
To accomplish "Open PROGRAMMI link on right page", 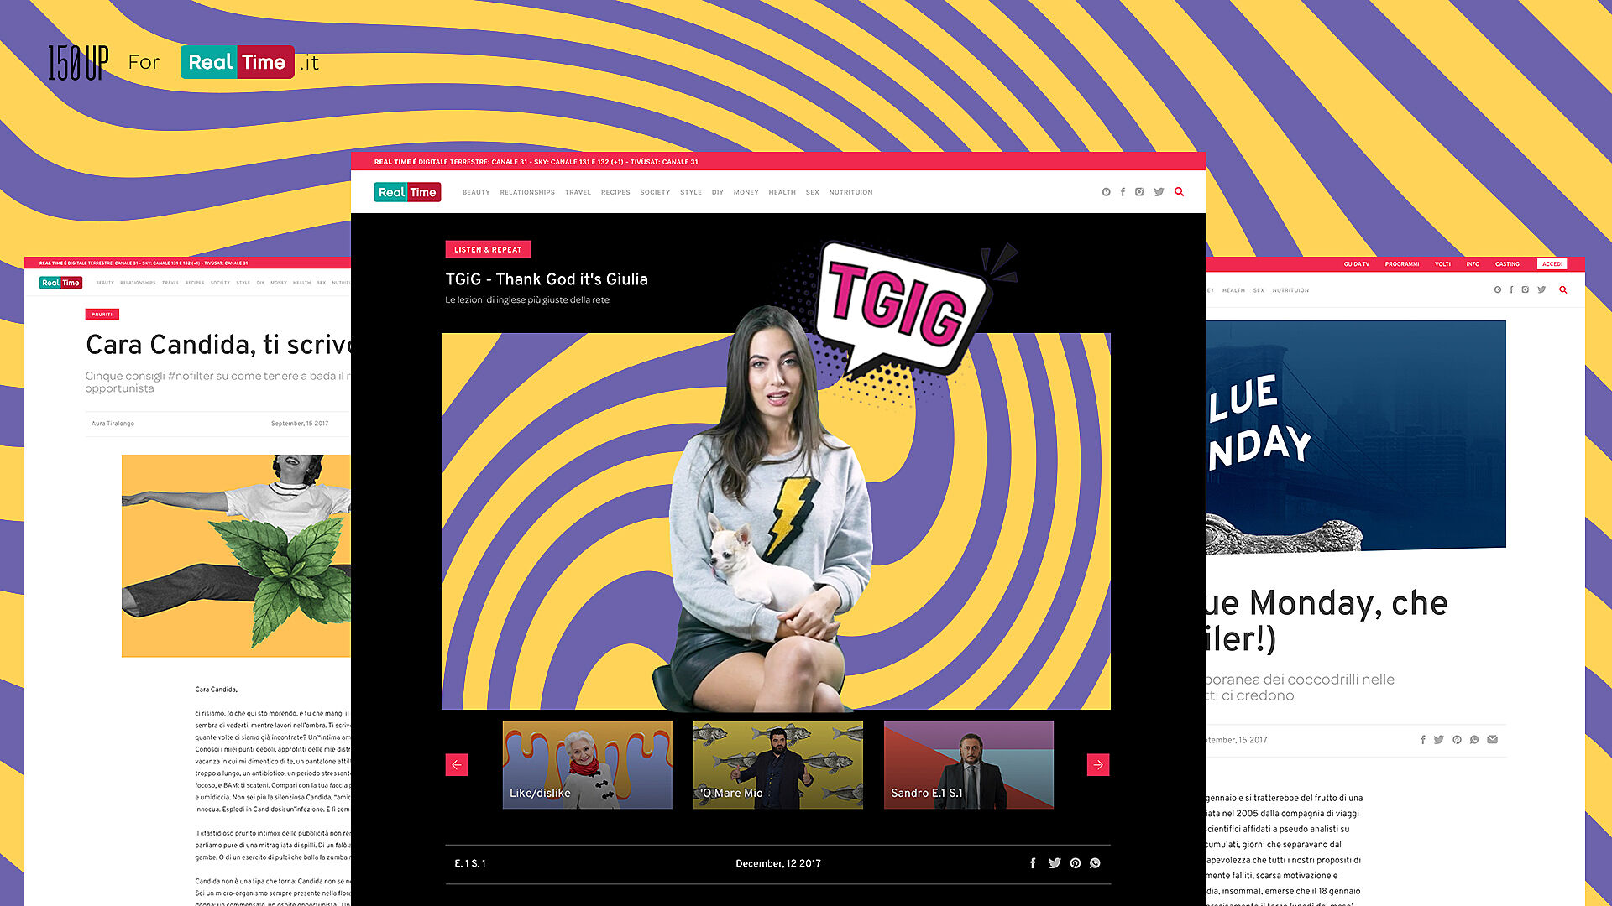I will [x=1401, y=263].
